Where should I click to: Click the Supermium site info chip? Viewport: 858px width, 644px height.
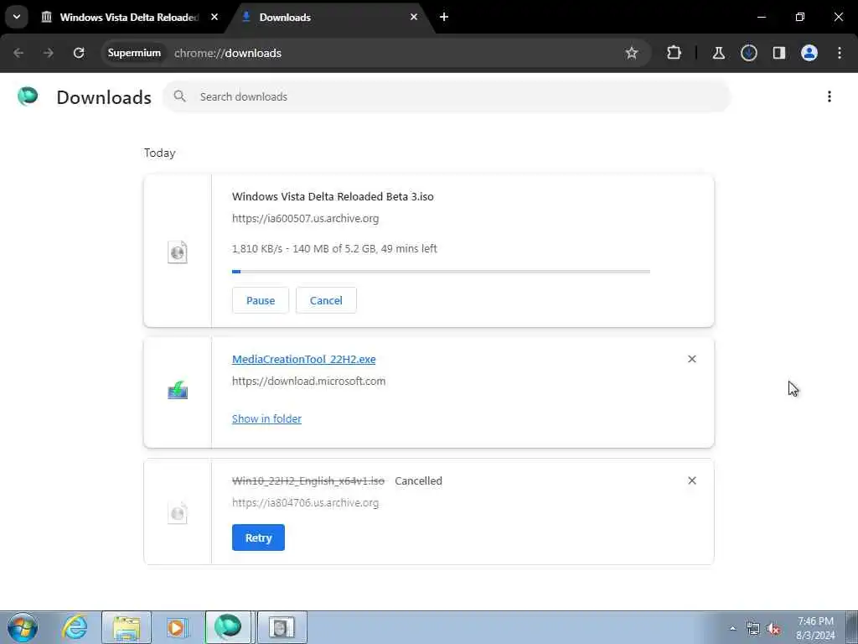click(134, 53)
